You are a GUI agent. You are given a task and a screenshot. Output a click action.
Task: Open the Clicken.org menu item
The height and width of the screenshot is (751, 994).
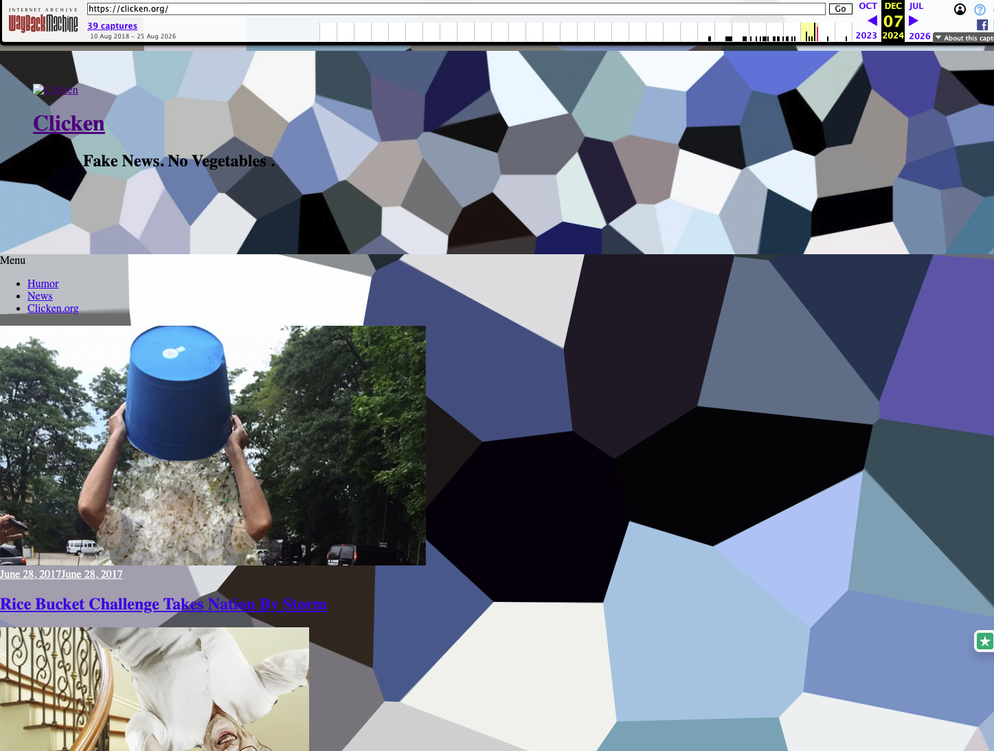53,309
